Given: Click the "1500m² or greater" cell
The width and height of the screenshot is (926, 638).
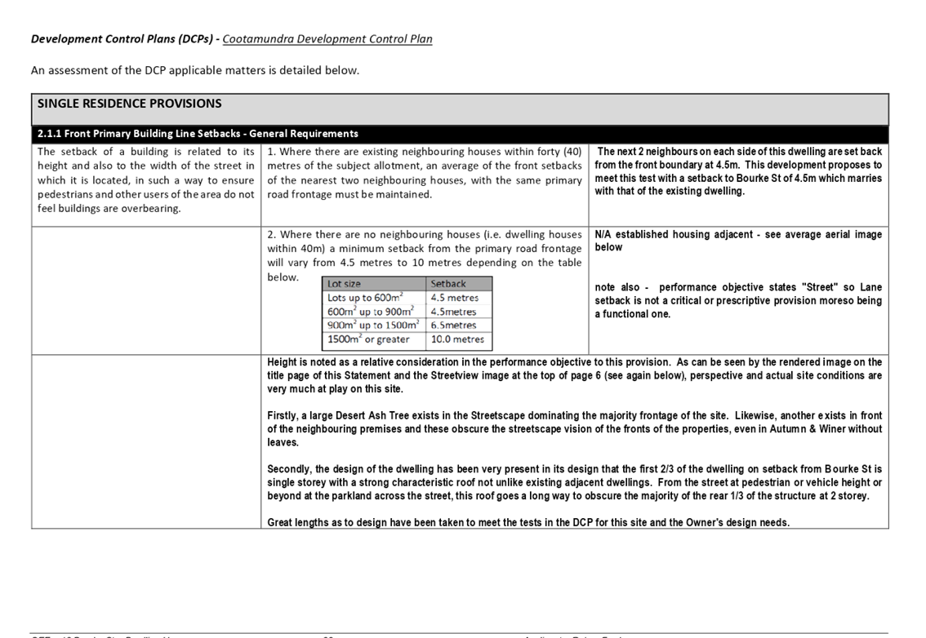Looking at the screenshot, I should [374, 339].
